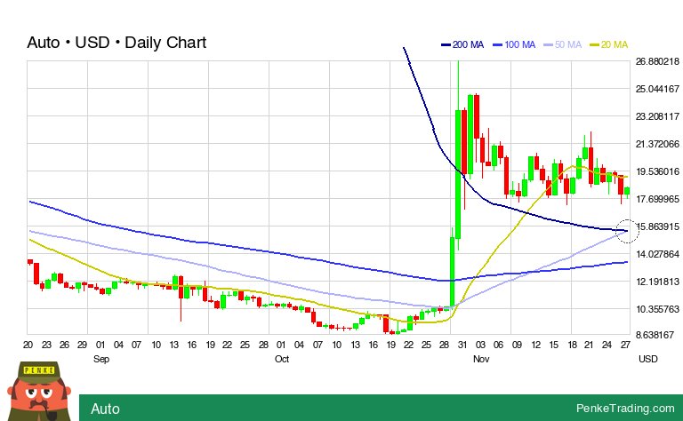The height and width of the screenshot is (421, 683).
Task: Click the 17.699965 price axis label
Action: (x=657, y=199)
